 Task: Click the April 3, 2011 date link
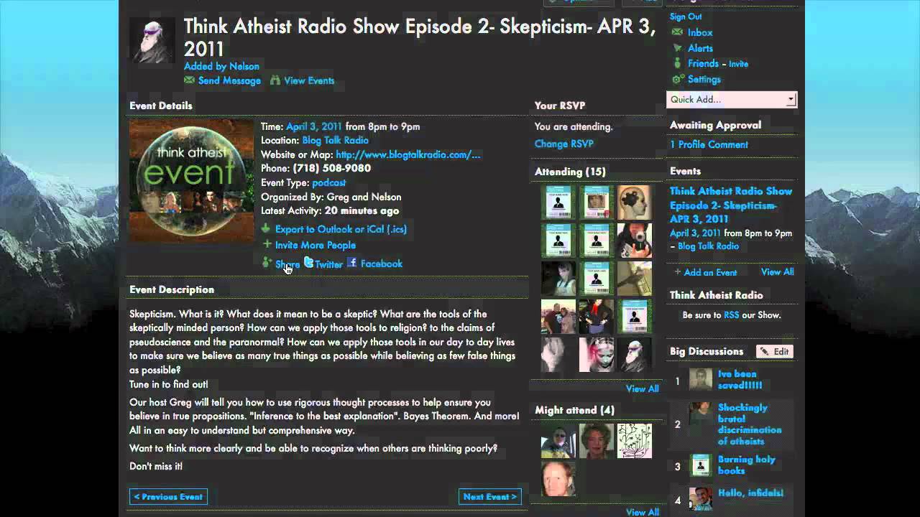[x=314, y=126]
